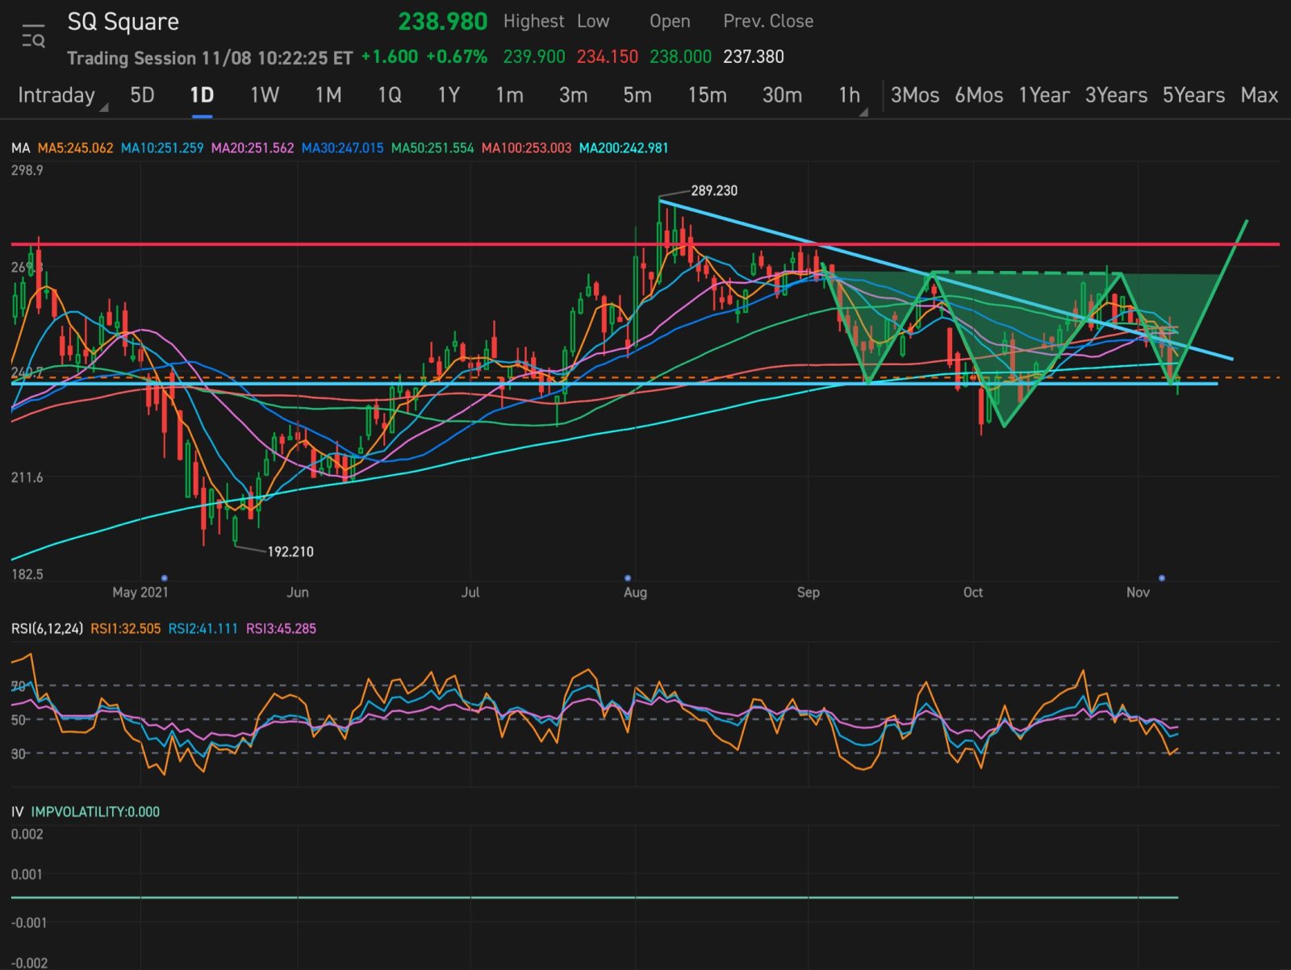
Task: Click the MA200:242.981 value
Action: point(624,148)
